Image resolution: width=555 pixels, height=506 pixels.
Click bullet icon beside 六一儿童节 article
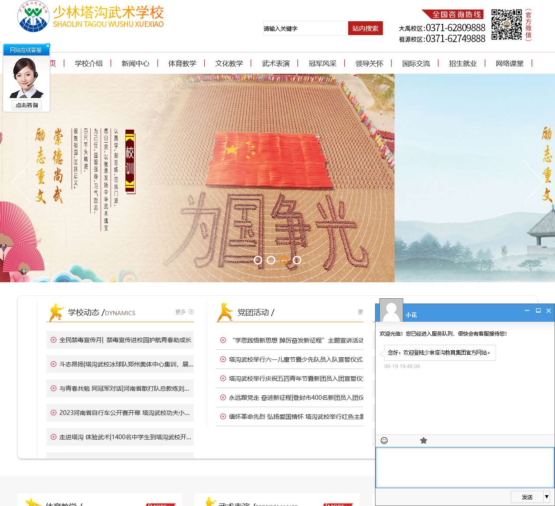point(223,359)
